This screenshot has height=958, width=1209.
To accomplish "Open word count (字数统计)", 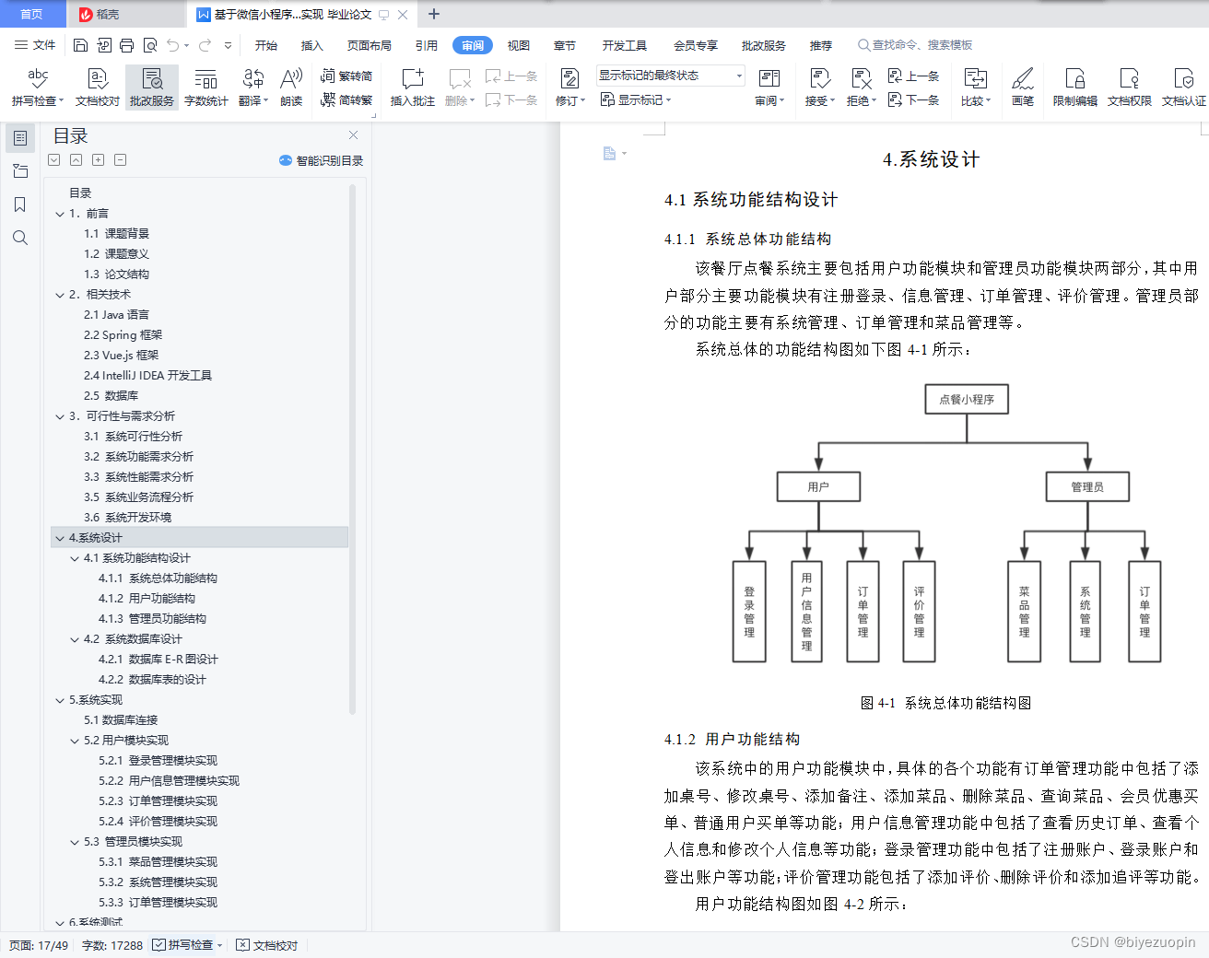I will 206,88.
